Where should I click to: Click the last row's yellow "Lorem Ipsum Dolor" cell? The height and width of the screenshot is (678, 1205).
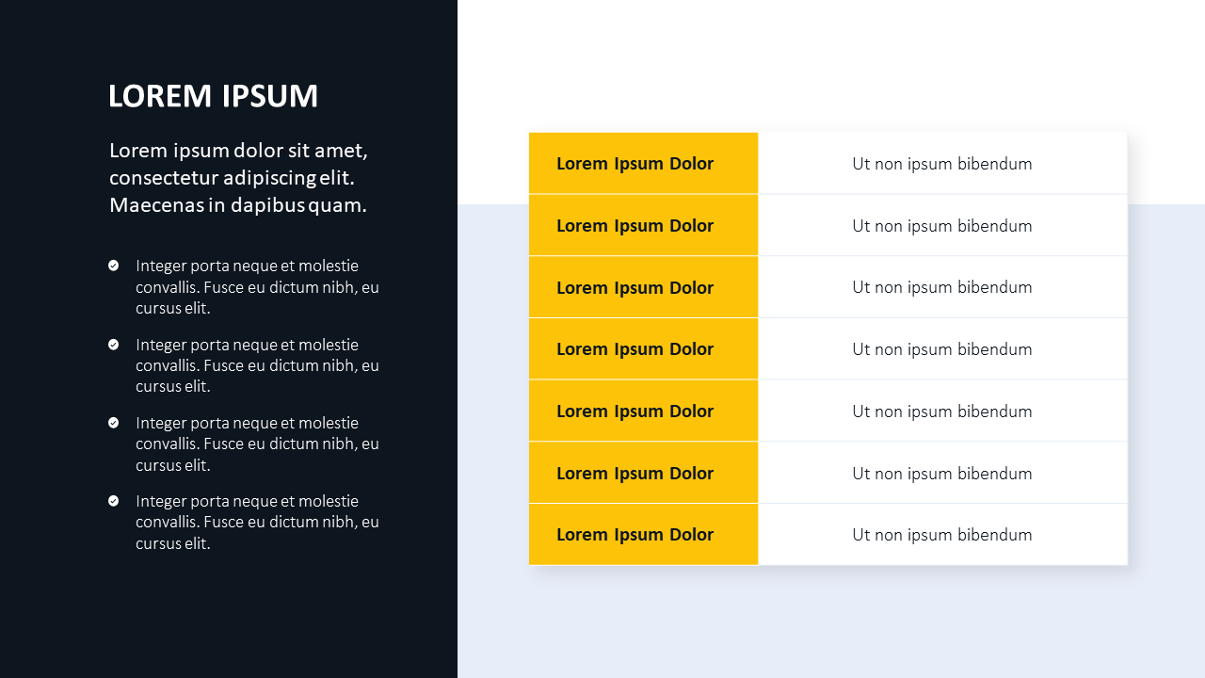pyautogui.click(x=643, y=535)
